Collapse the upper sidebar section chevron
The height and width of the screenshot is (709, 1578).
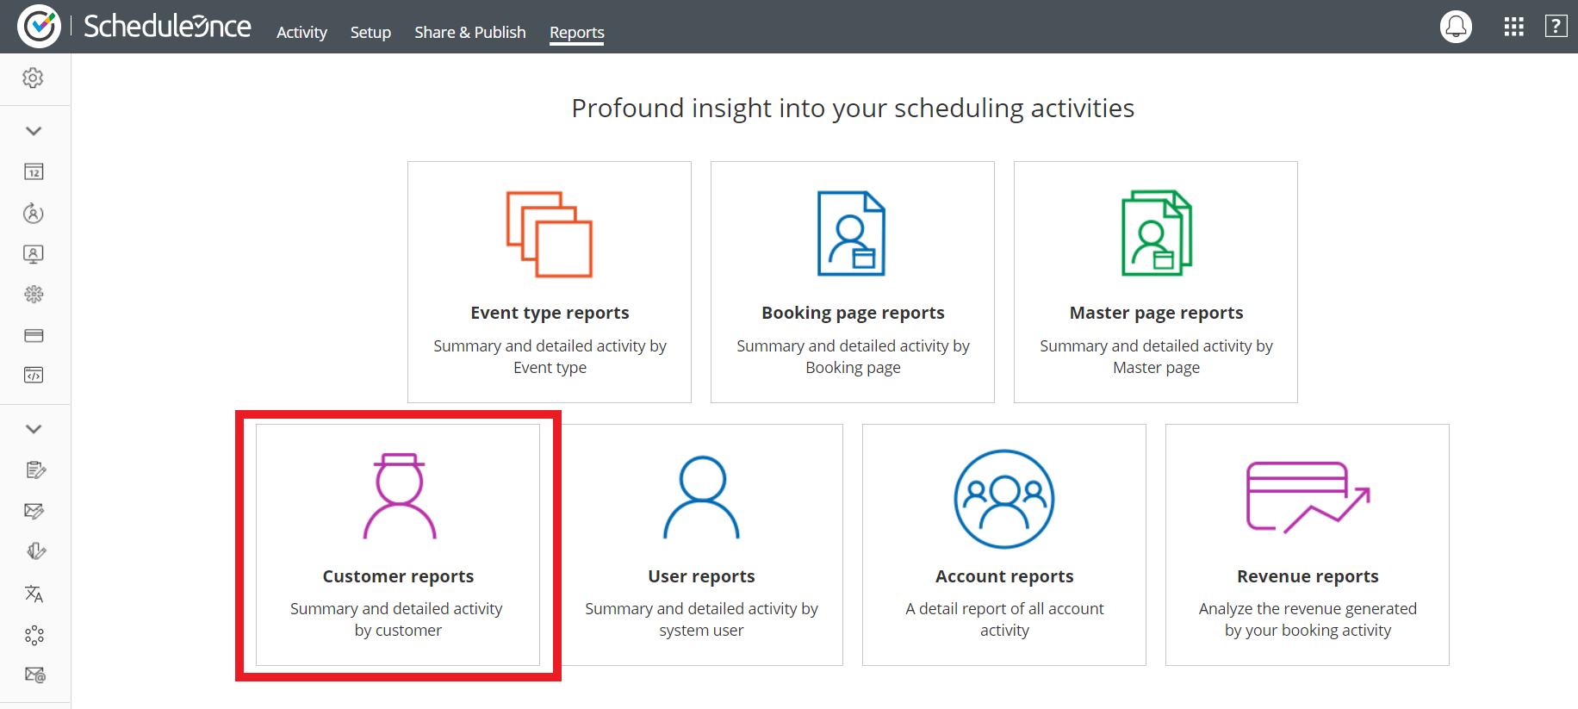[x=34, y=131]
